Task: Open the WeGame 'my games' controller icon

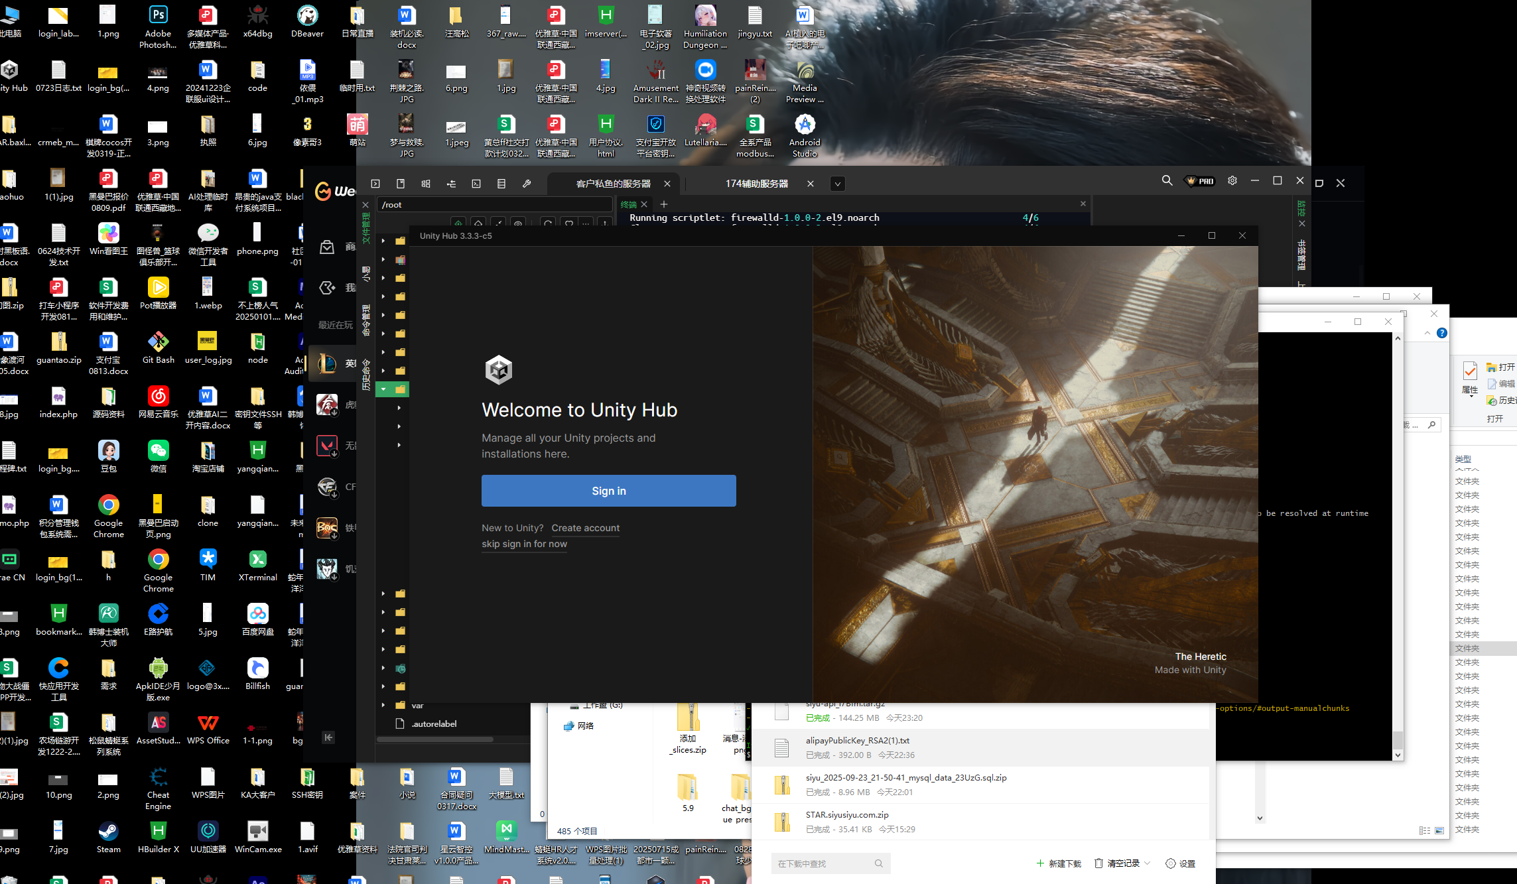Action: point(327,287)
